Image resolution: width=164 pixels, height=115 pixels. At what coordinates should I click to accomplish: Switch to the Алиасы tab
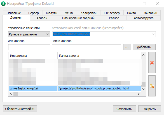coord(42,18)
